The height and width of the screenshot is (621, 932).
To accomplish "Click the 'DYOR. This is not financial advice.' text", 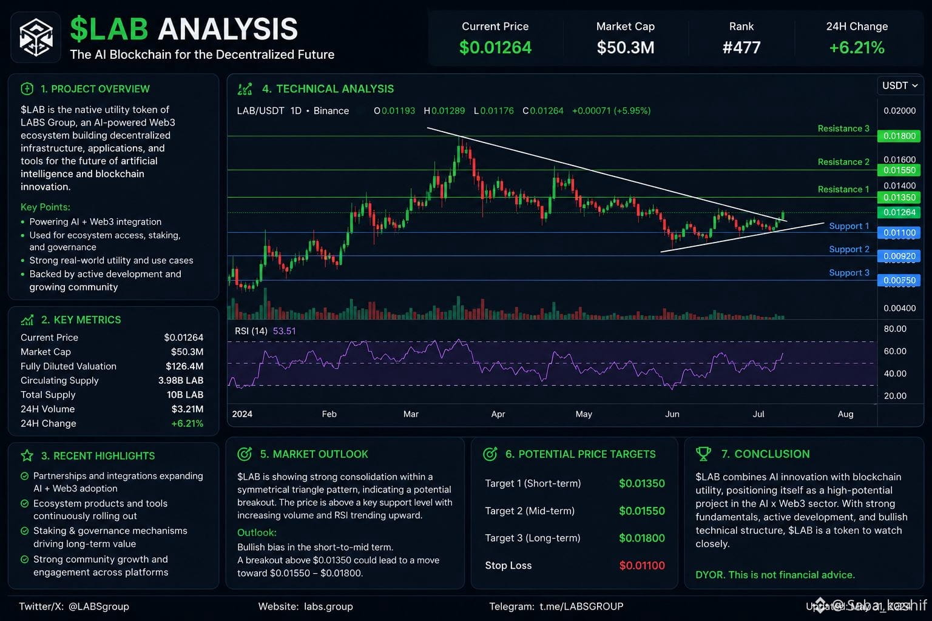I will coord(775,575).
